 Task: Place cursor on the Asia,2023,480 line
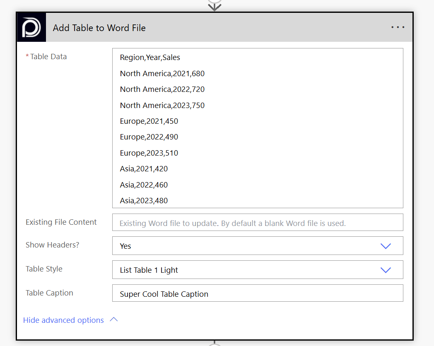point(144,201)
